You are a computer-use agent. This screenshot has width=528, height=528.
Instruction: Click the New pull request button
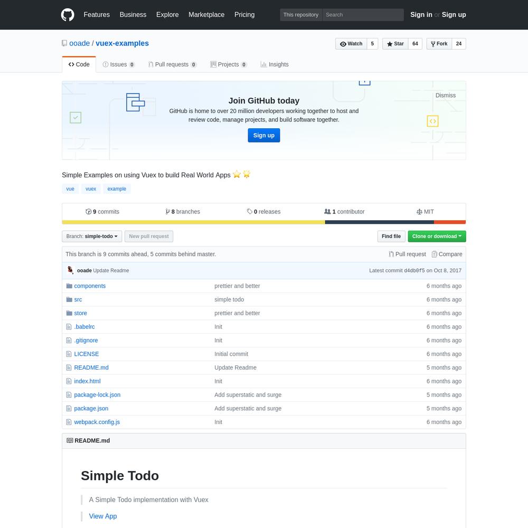[x=149, y=237]
